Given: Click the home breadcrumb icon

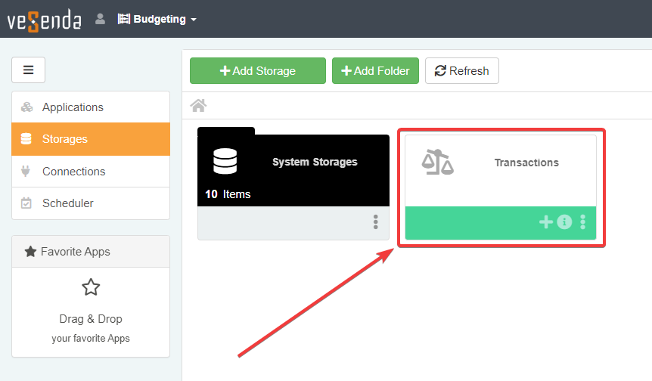Looking at the screenshot, I should point(198,105).
